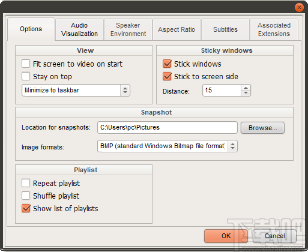Go to the Aspect Ratio tab
Image resolution: width=308 pixels, height=252 pixels.
point(177,29)
